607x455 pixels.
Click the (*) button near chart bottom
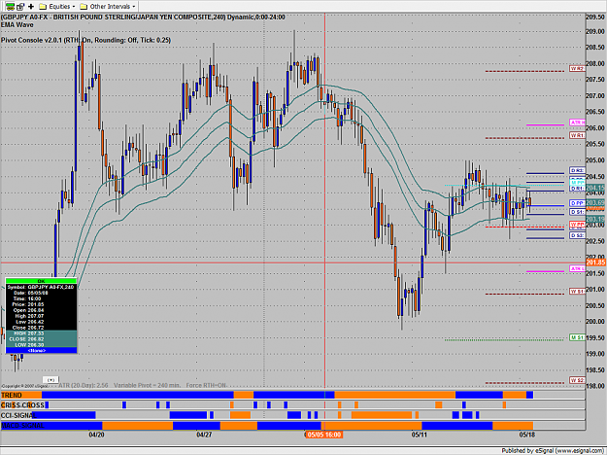[x=51, y=380]
